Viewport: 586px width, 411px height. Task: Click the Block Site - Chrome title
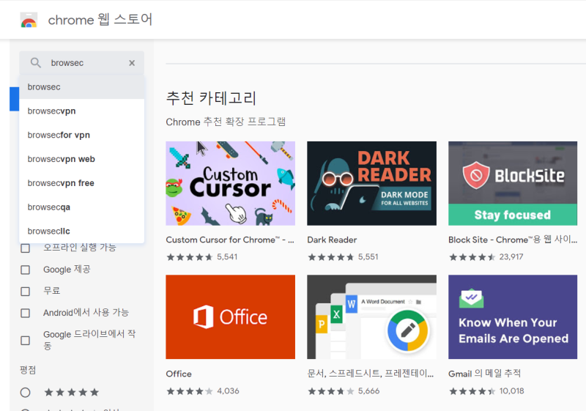[x=513, y=240]
